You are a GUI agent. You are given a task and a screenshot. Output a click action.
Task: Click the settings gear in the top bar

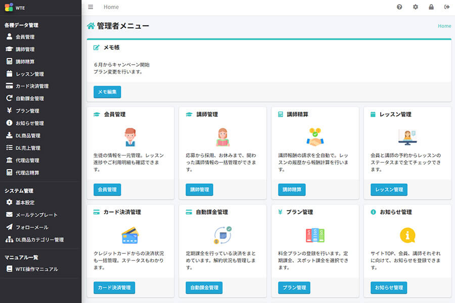pos(415,7)
